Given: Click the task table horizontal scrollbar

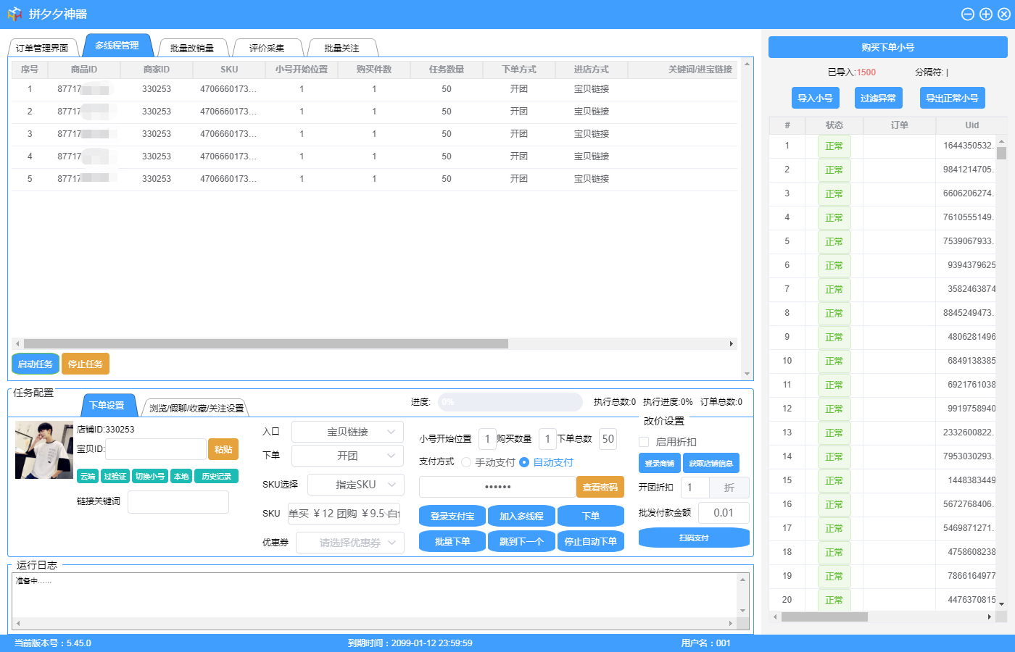Looking at the screenshot, I should (x=266, y=344).
